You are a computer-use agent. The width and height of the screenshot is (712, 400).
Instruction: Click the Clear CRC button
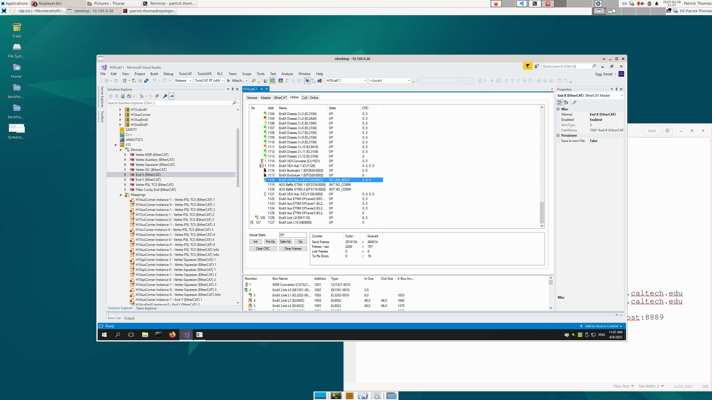[263, 249]
